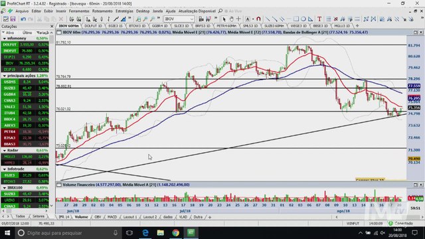Toggle the Volume Financeiro panel checkbox
This screenshot has height=239, width=425.
[x=59, y=185]
